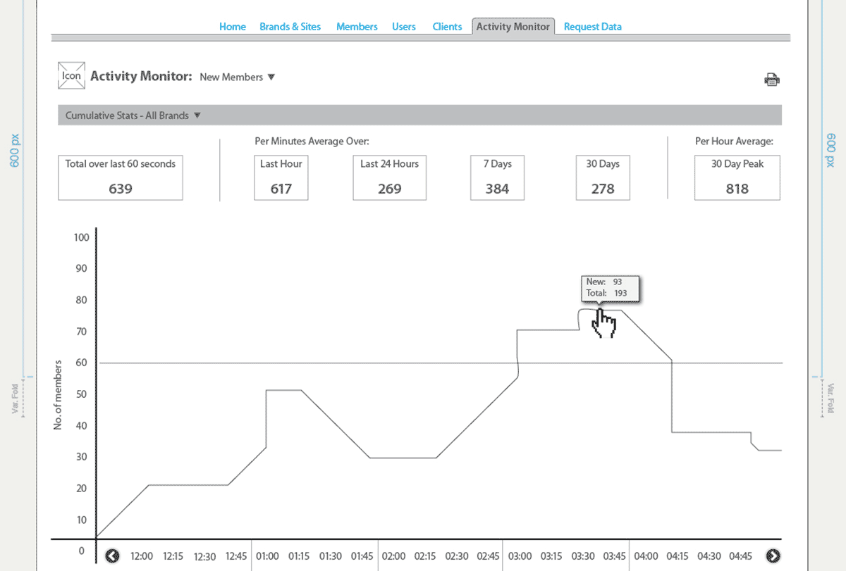Click the Activity Monitor placeholder icon
Screen dimensions: 846x571
(71, 76)
